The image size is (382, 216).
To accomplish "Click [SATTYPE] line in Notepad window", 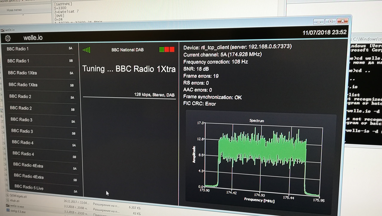I will click(x=64, y=4).
